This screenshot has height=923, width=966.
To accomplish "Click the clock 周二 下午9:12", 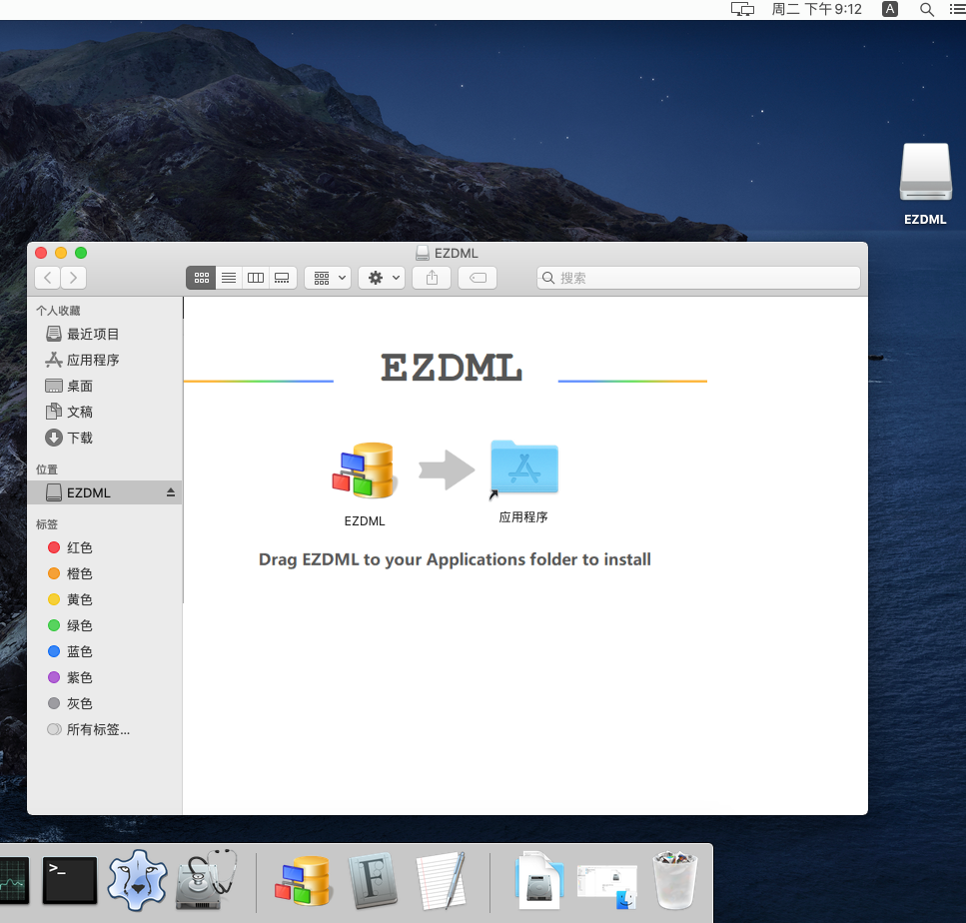I will (816, 9).
